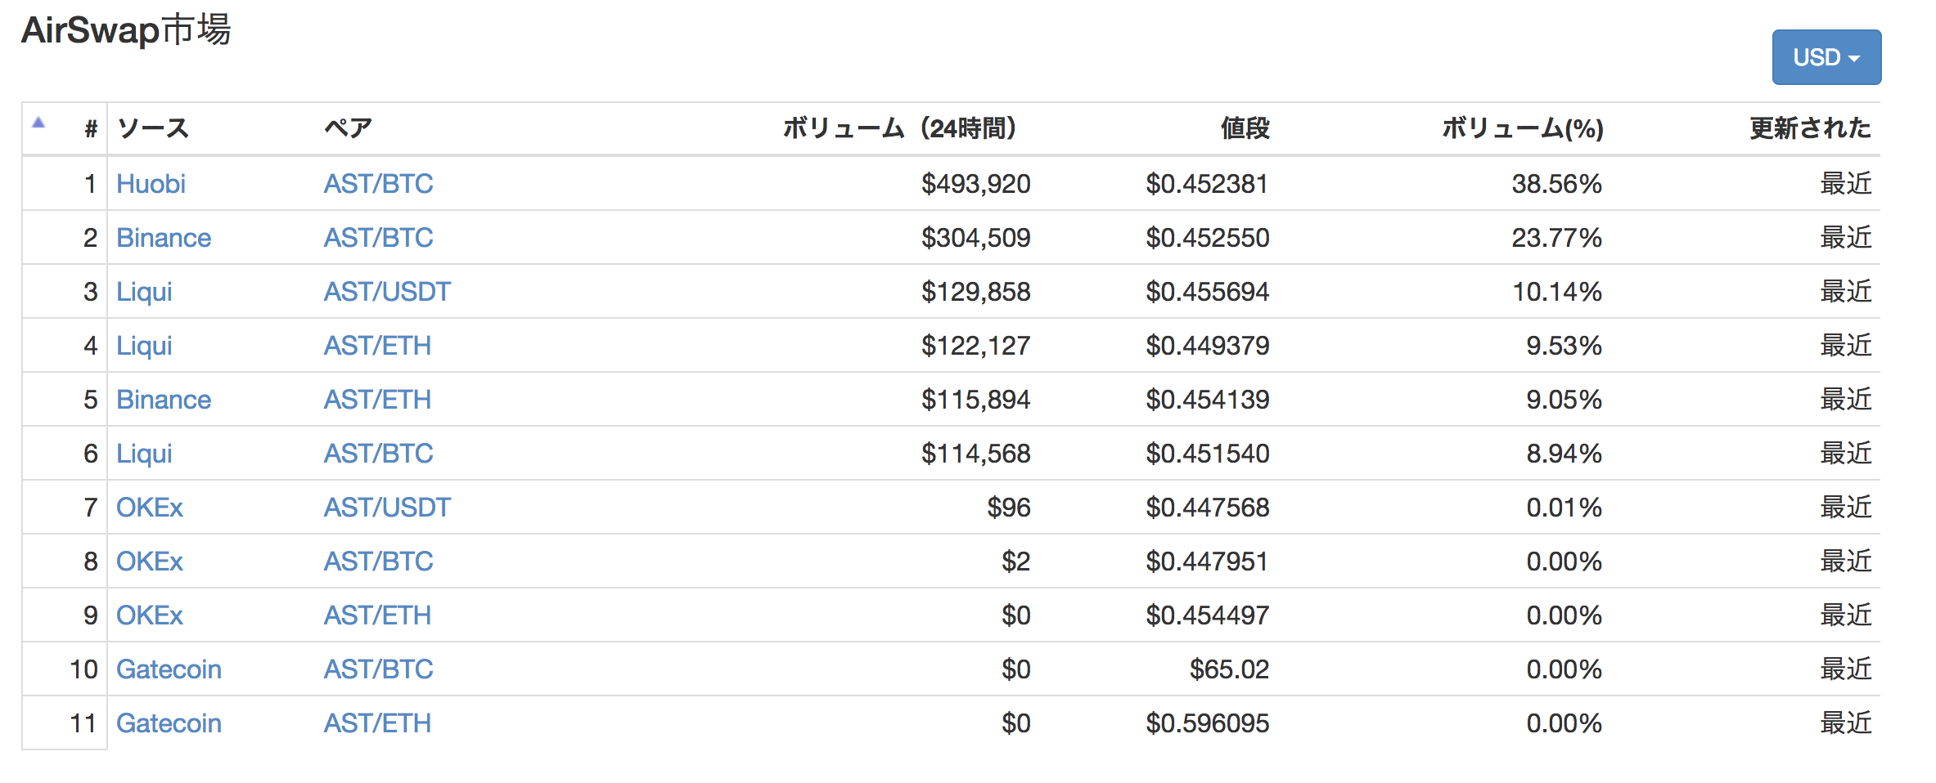Open OKEx AST/USDT pair link
Viewport: 1936px width, 783px height.
[x=387, y=508]
